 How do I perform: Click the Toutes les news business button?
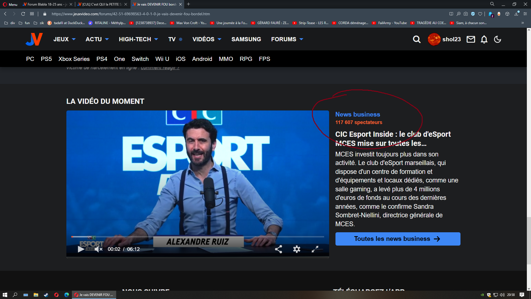point(398,239)
